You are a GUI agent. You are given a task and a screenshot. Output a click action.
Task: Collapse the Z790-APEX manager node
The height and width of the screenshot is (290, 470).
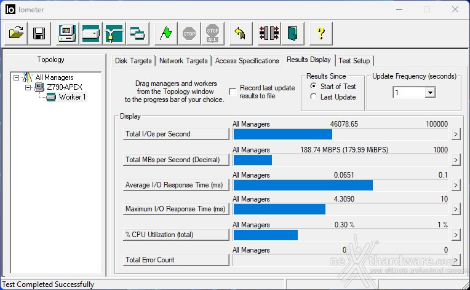click(x=28, y=87)
